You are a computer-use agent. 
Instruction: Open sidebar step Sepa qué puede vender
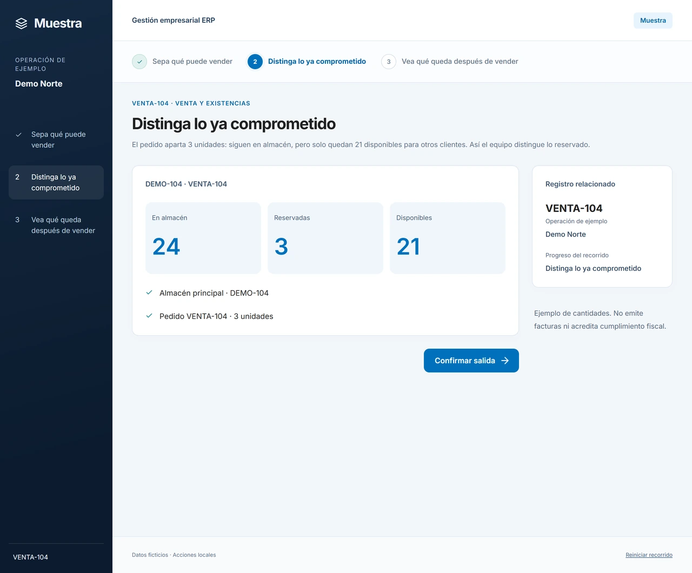tap(56, 139)
